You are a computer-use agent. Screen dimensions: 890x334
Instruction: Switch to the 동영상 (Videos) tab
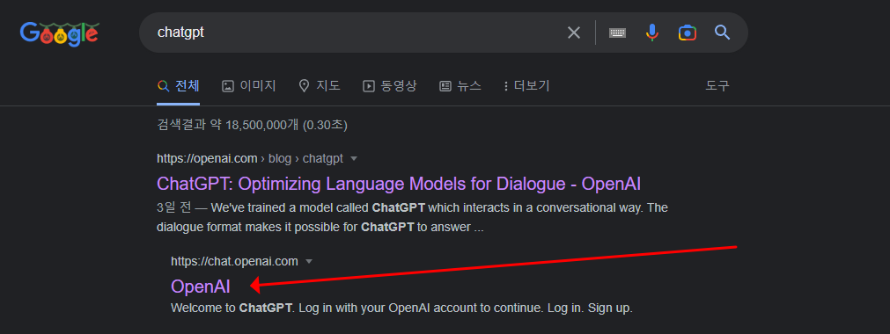(x=389, y=86)
